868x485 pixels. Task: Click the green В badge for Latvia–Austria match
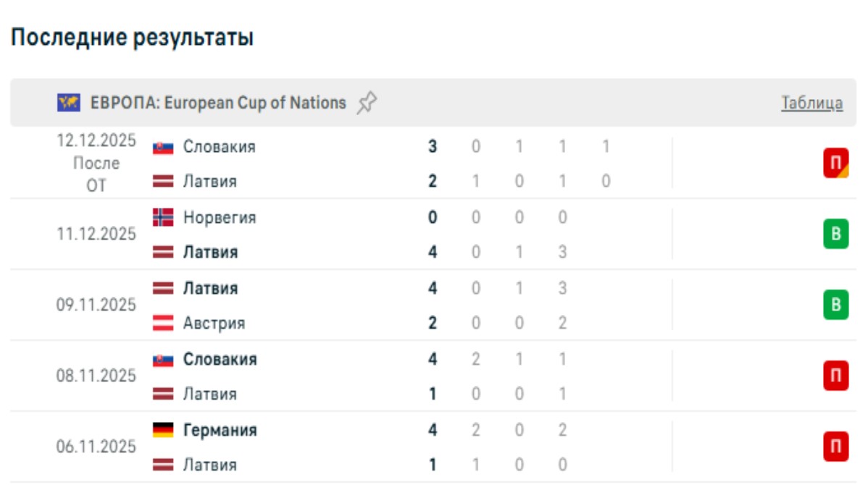click(x=835, y=305)
